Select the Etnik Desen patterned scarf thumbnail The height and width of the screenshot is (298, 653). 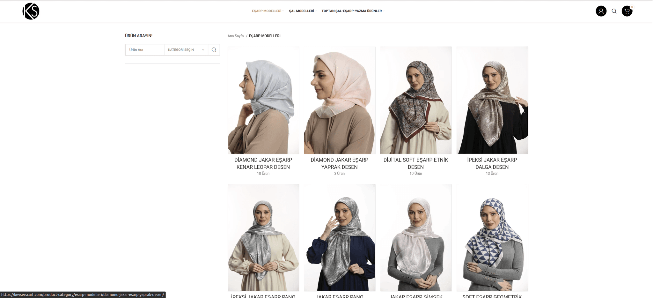click(x=416, y=100)
